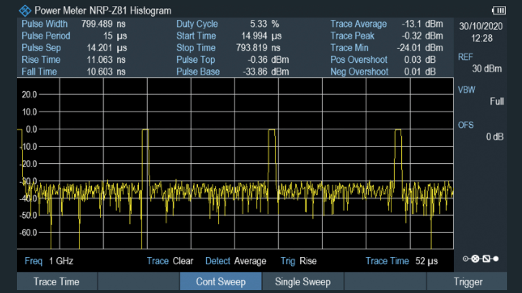
Task: Open the Trace Time softkey
Action: tap(57, 282)
